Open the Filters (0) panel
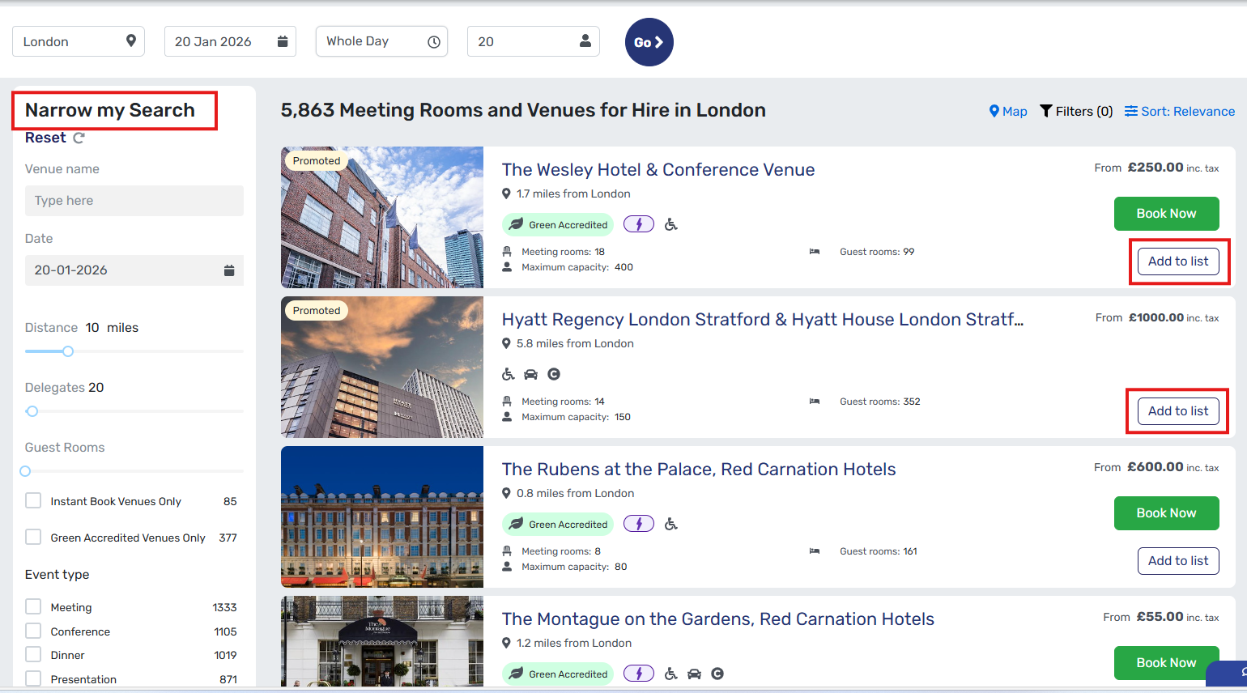Screen dimensions: 1247x693 point(1076,112)
